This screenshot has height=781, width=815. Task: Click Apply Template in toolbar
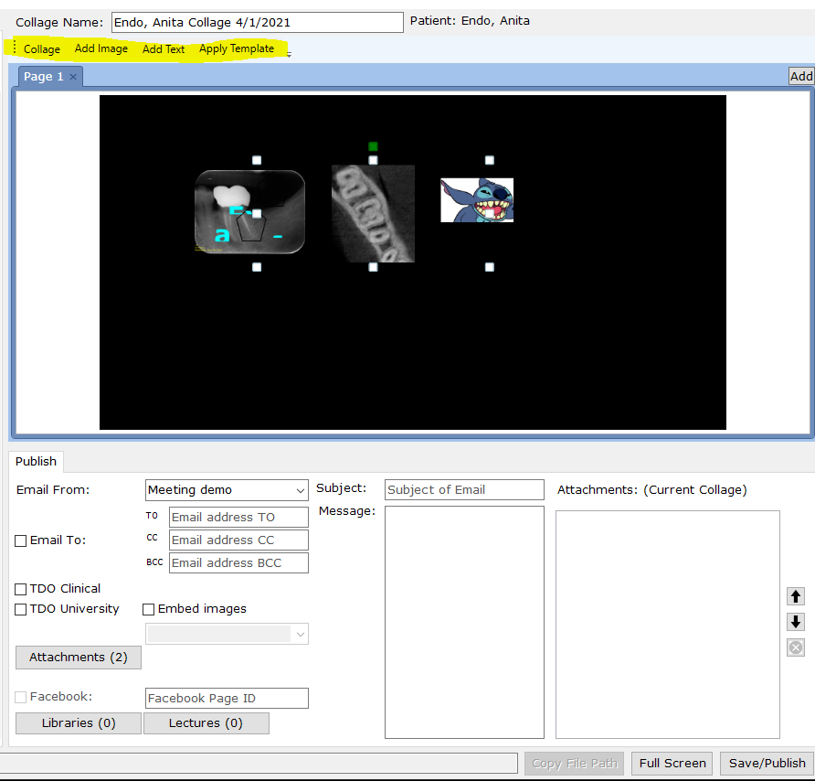237,49
